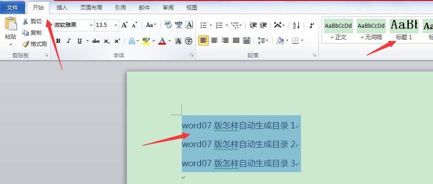Apply bullet list icon

(x=204, y=26)
